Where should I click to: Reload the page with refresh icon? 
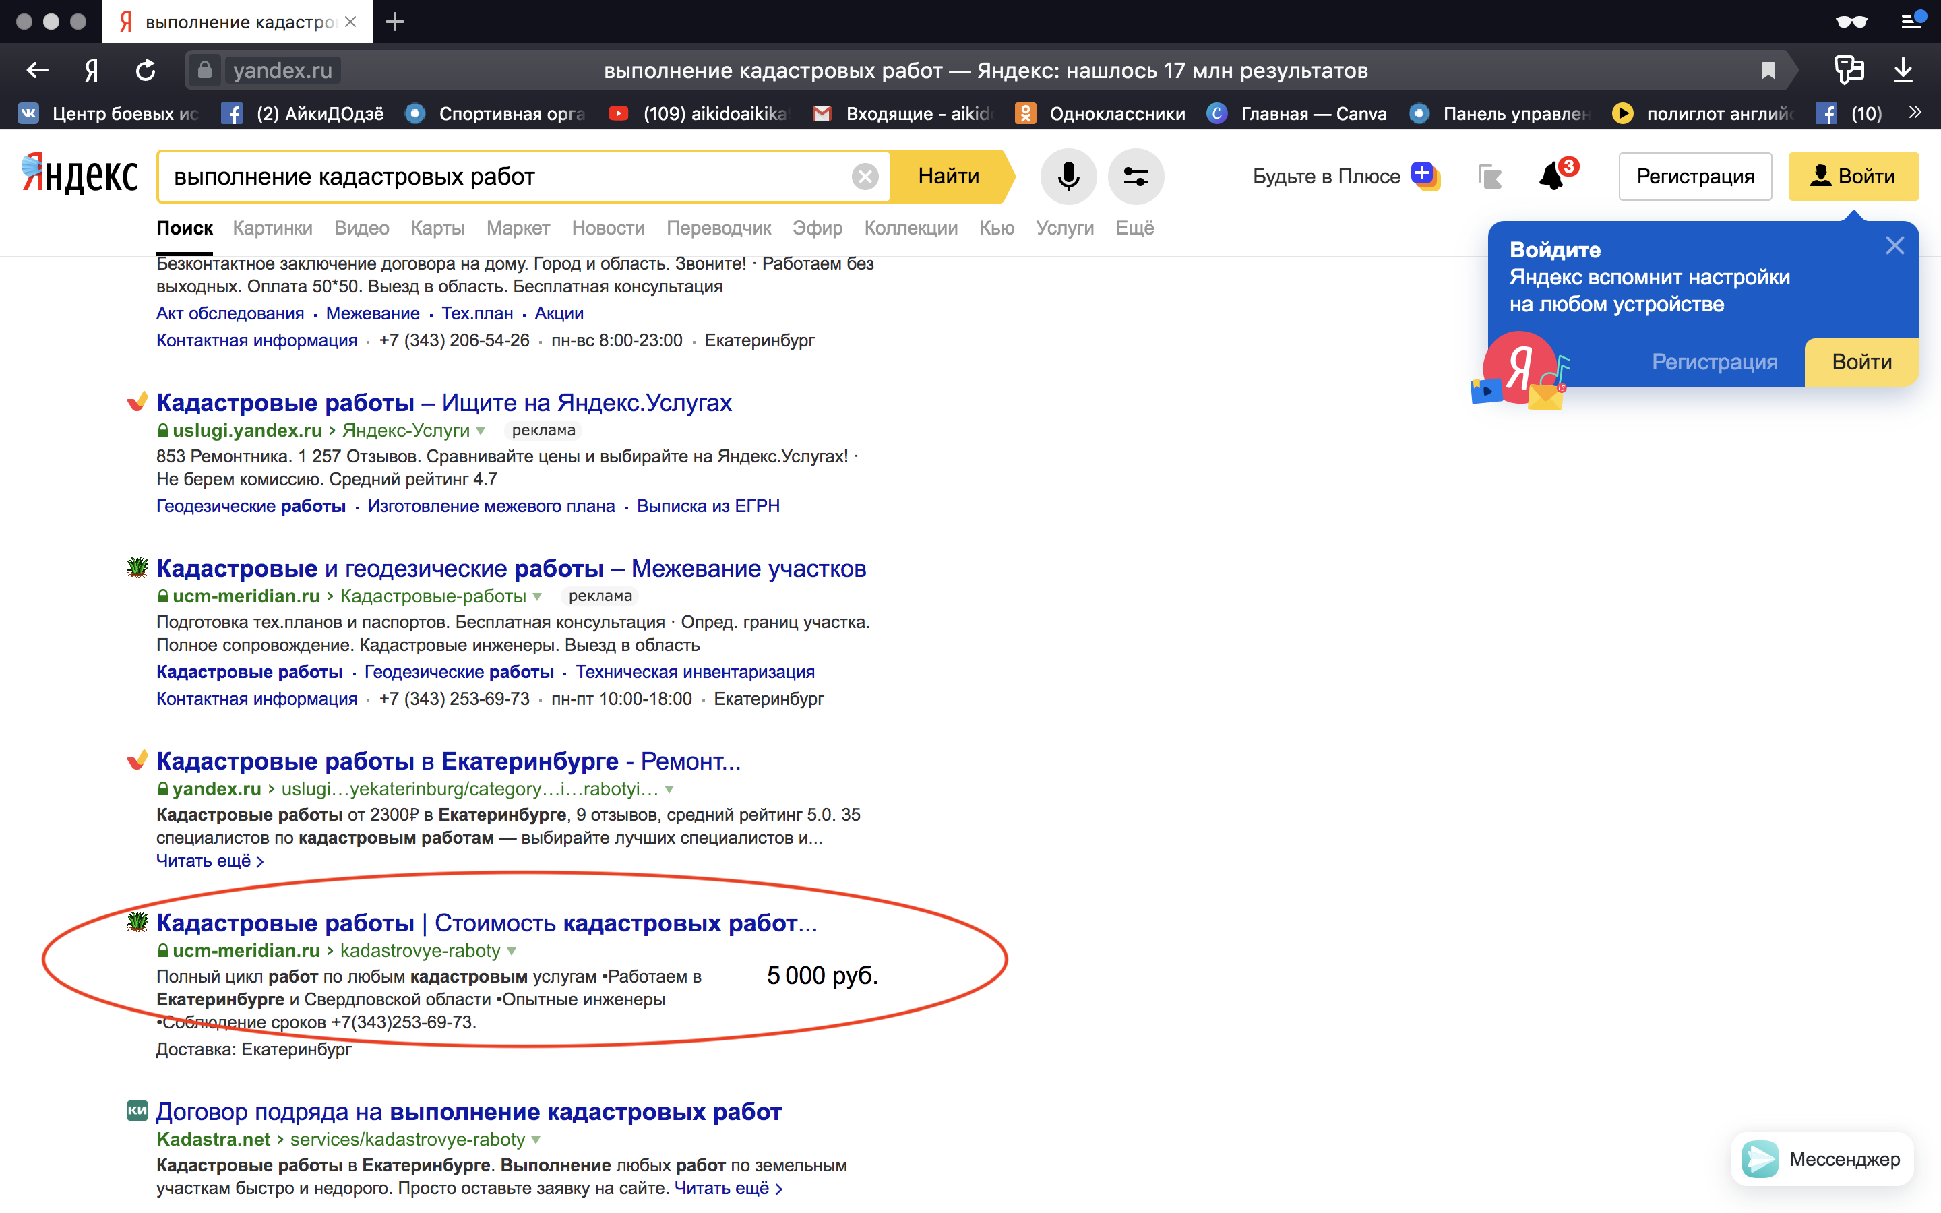pos(145,71)
